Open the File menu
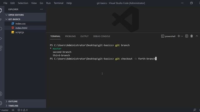200x112 pixels. pyautogui.click(x=5, y=3)
